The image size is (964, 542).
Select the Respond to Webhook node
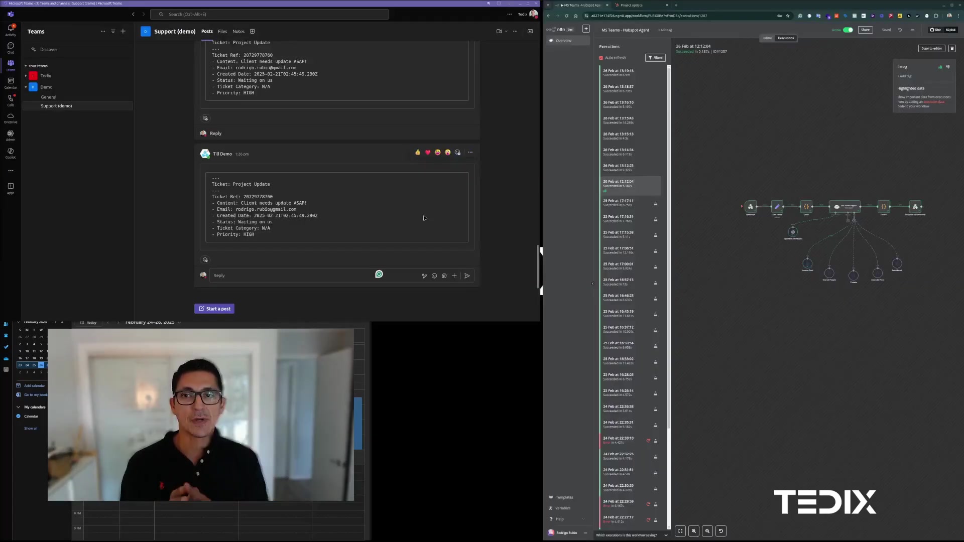coord(915,207)
